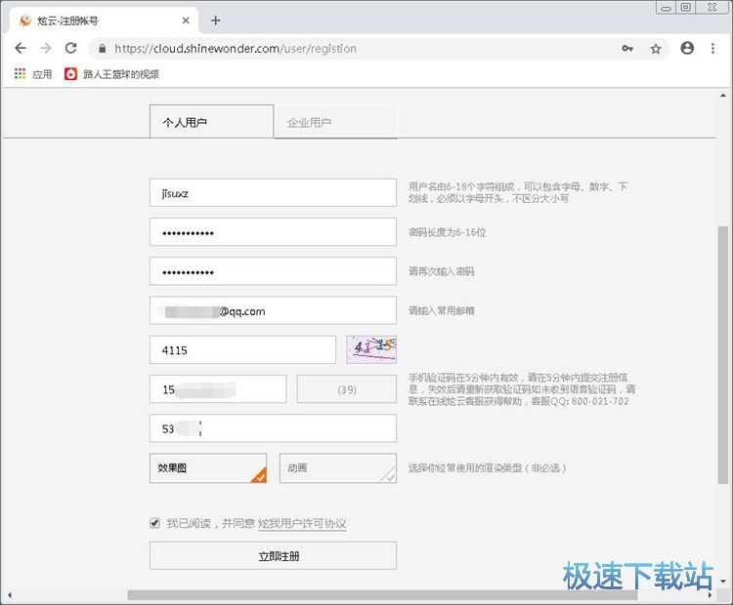Open the Chrome profile account icon

coord(687,48)
